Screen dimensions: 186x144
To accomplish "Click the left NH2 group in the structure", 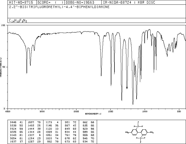I will (x=127, y=132).
